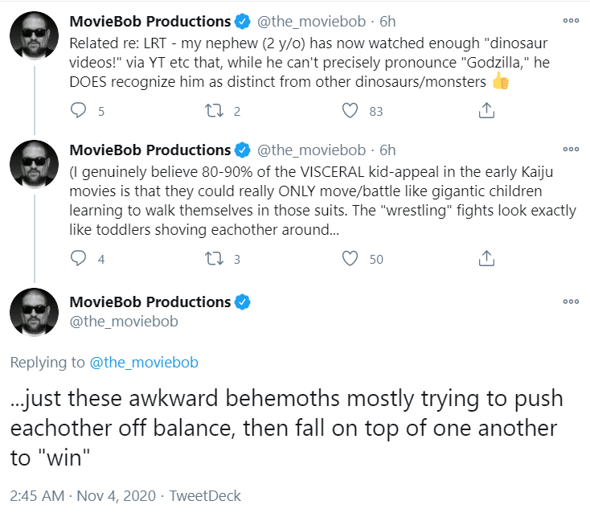Viewport: 590px width, 513px height.
Task: Retweet the first tweet with 2 retweets
Action: click(214, 111)
